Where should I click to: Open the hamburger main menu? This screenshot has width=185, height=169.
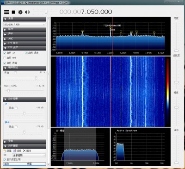[x=6, y=12]
